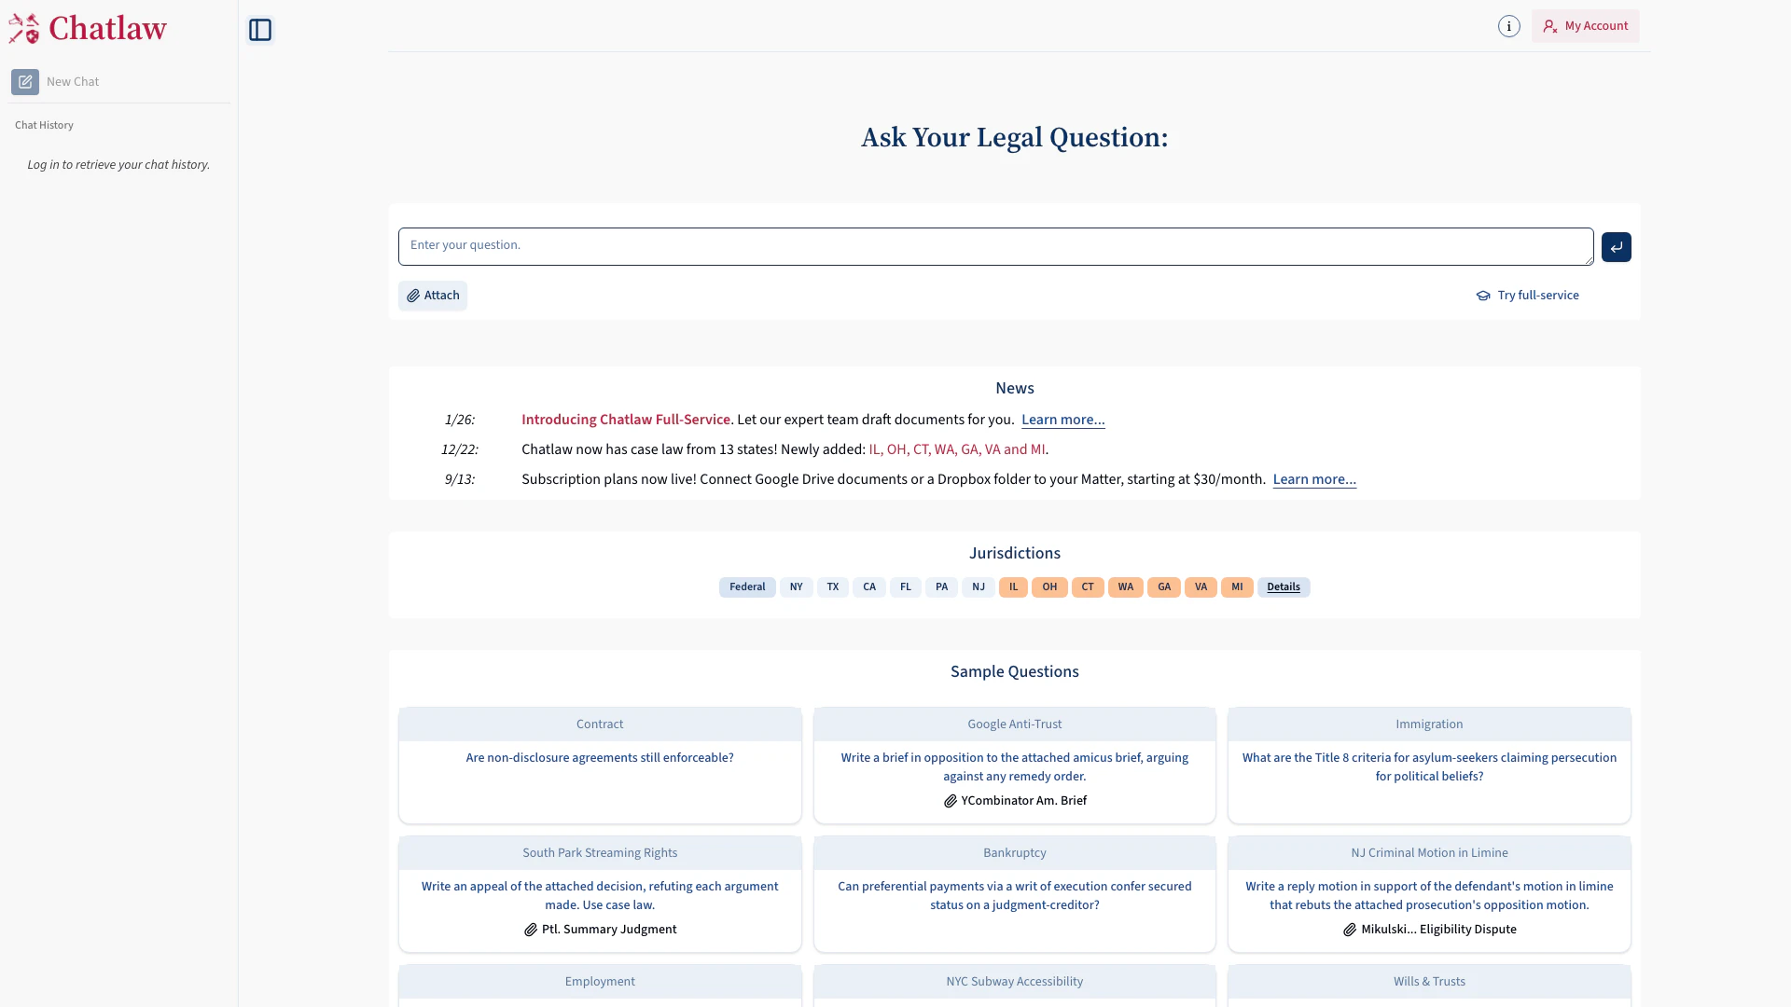
Task: Open YCombinator Am. Brief attachment
Action: 1014,801
